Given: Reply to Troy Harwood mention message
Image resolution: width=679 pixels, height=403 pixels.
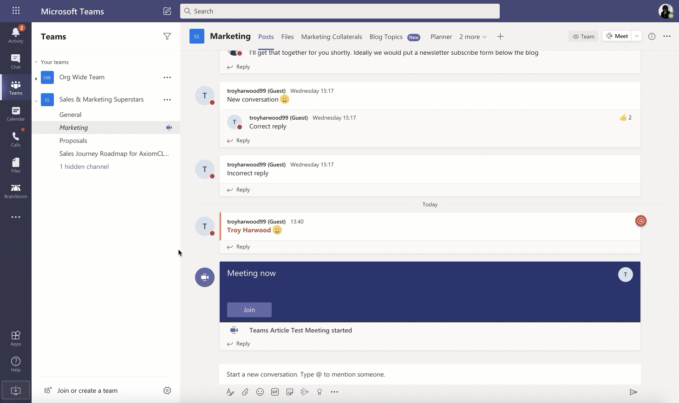Looking at the screenshot, I should click(239, 247).
